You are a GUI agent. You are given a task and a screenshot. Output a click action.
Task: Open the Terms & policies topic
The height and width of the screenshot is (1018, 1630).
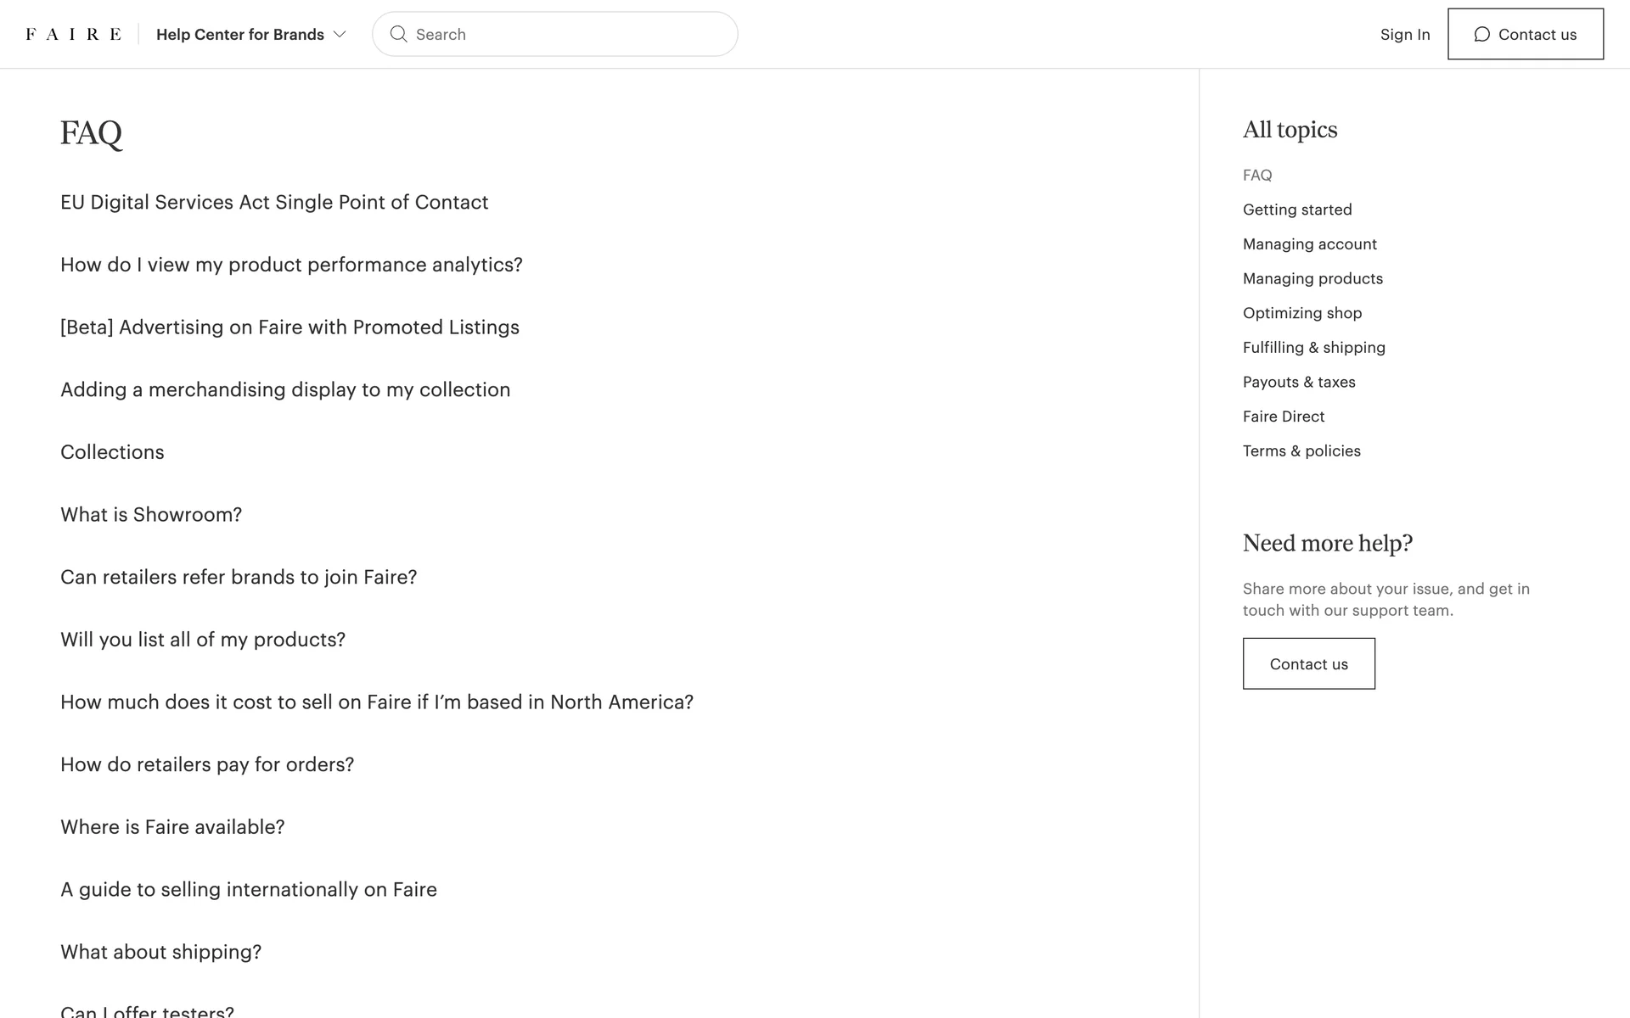(1301, 451)
